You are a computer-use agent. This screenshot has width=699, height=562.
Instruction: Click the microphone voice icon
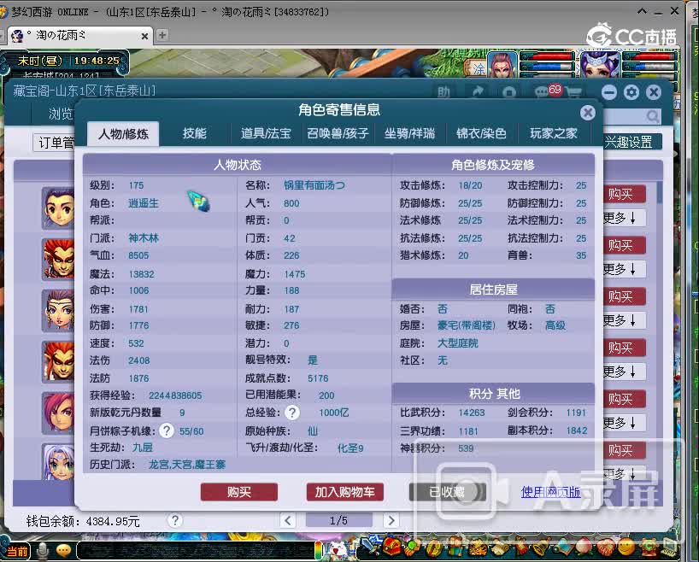(43, 551)
